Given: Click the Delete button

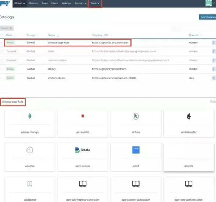Looking at the screenshot, I should [7, 28].
